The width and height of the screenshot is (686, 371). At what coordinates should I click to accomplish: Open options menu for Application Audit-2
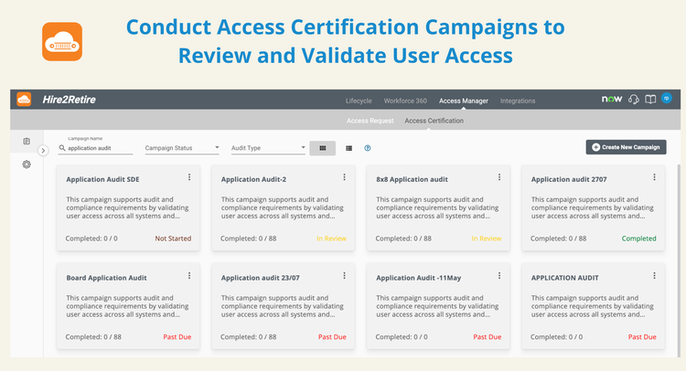(344, 177)
